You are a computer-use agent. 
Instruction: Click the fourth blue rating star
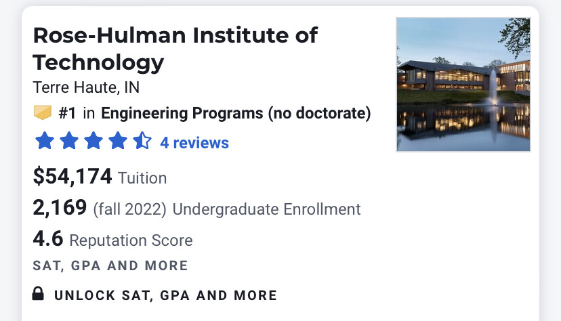tap(118, 142)
